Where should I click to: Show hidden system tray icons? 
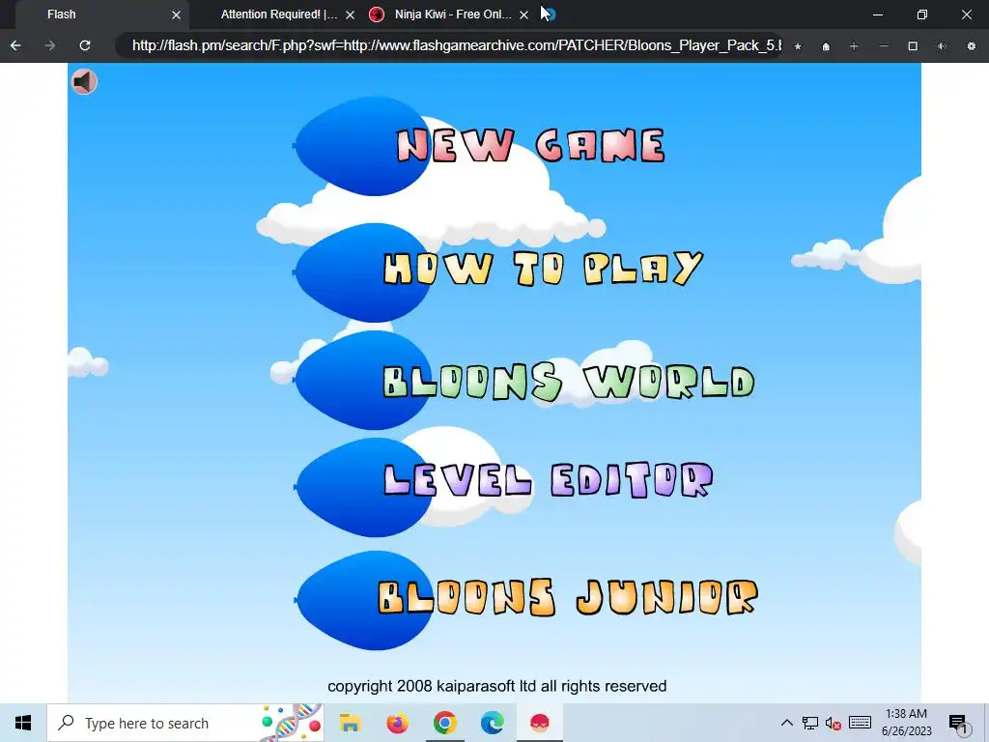(786, 723)
